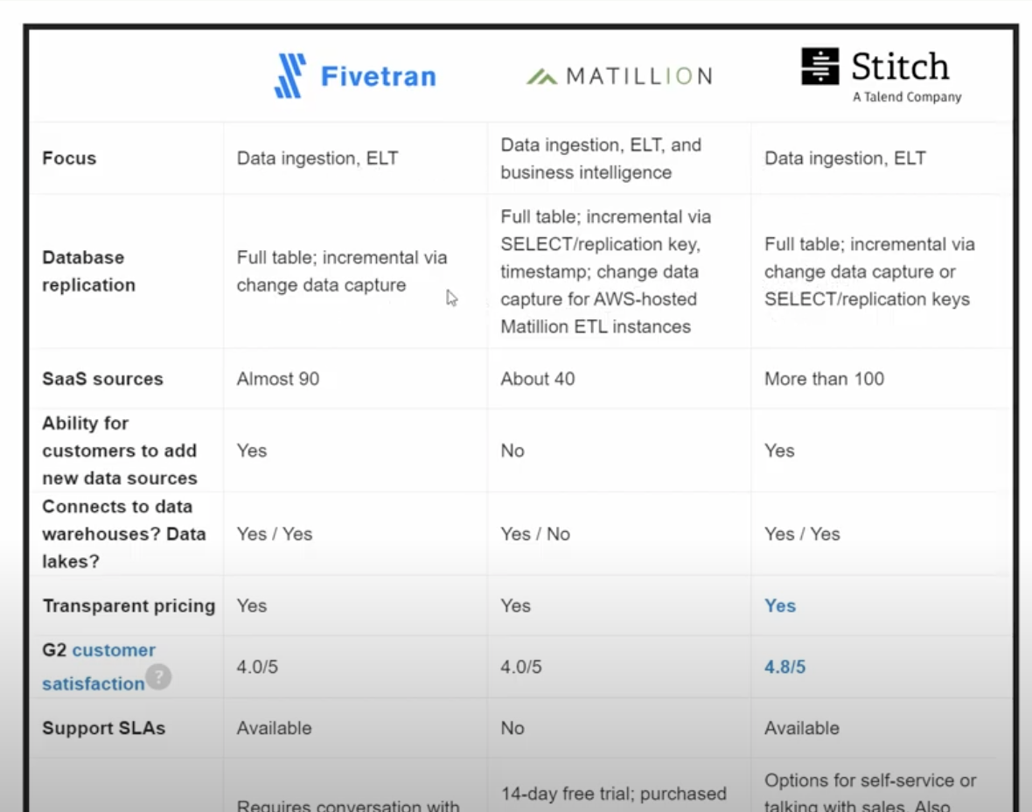
Task: Click Matillion's "About 40" SaaS sources cell
Action: pos(538,379)
